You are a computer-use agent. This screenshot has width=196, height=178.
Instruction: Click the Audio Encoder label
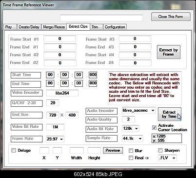coord(101,111)
